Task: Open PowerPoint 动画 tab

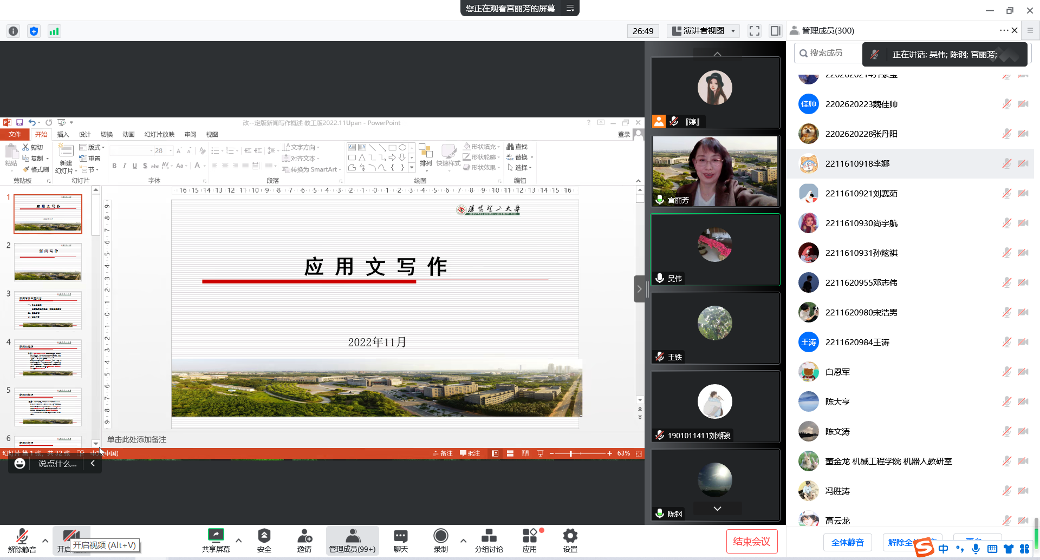Action: point(128,135)
